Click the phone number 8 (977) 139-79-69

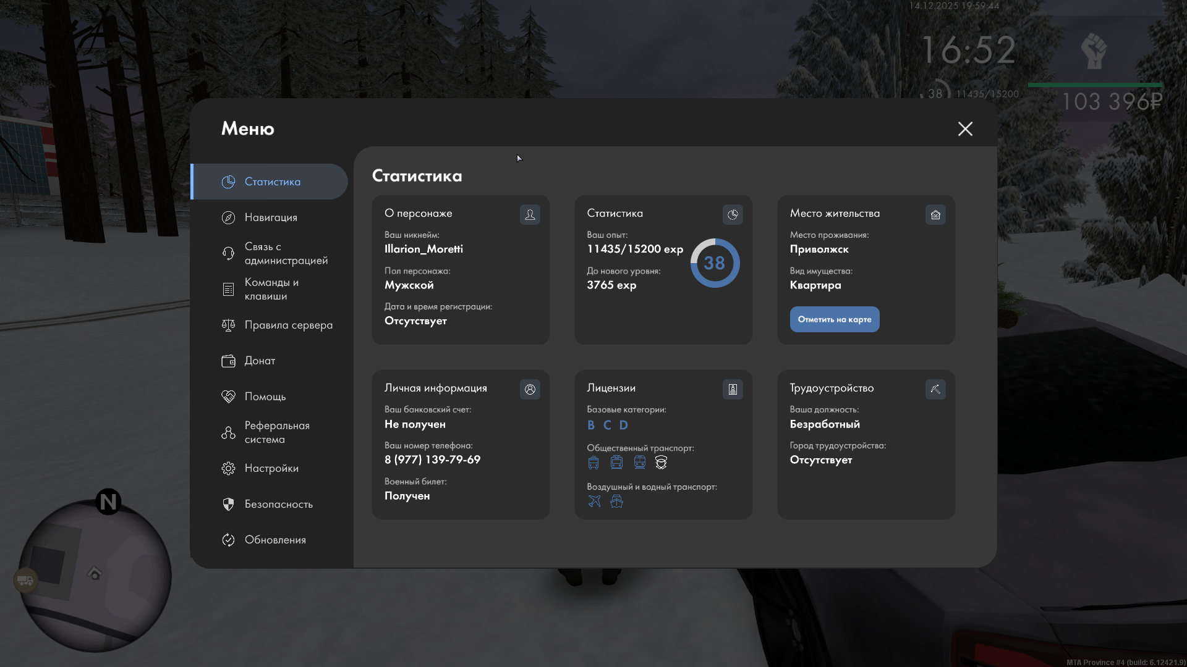432,459
